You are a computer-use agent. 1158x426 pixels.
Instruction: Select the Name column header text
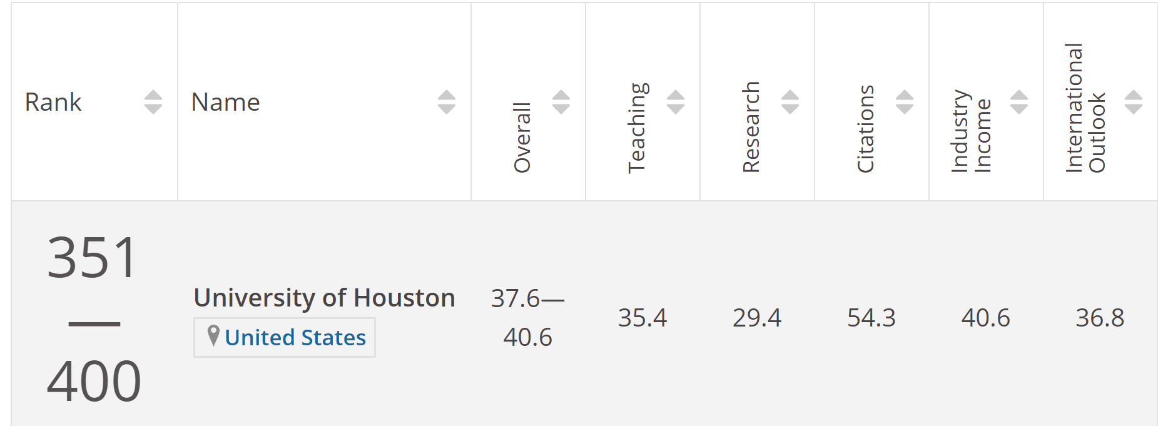pyautogui.click(x=226, y=102)
